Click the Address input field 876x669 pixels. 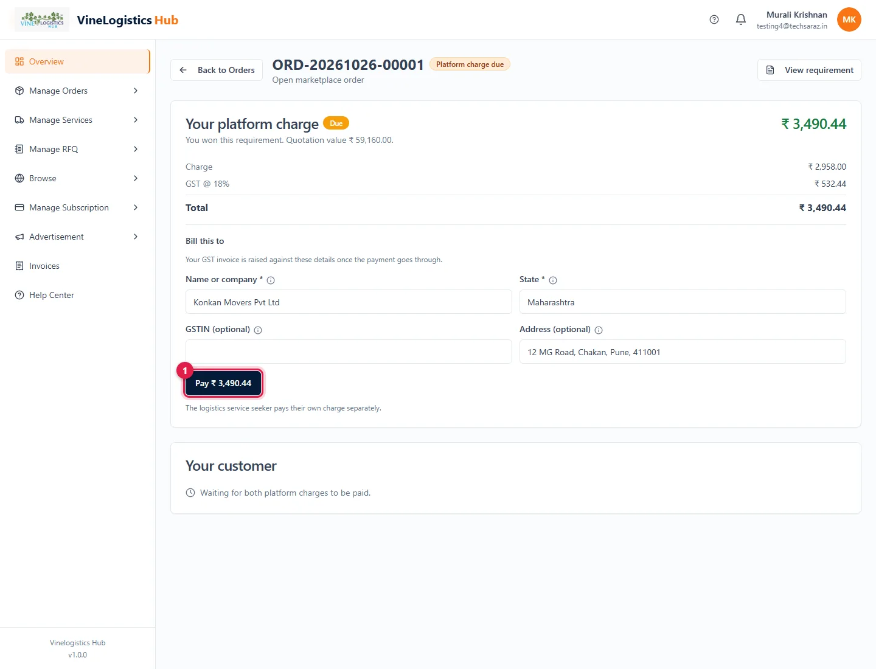point(683,352)
